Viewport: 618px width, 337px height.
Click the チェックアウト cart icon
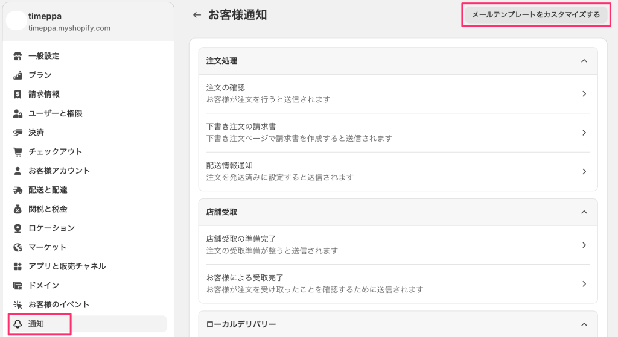coord(18,151)
